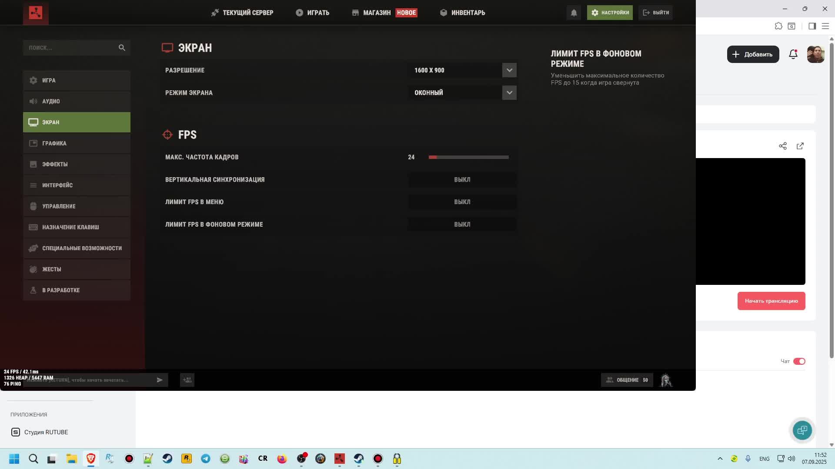
Task: Click the share icon in RUTUBE panel
Action: [783, 146]
